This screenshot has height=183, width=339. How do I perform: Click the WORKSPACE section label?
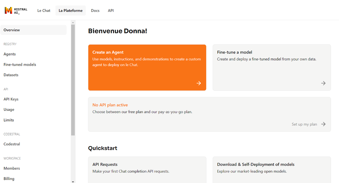pos(12,158)
